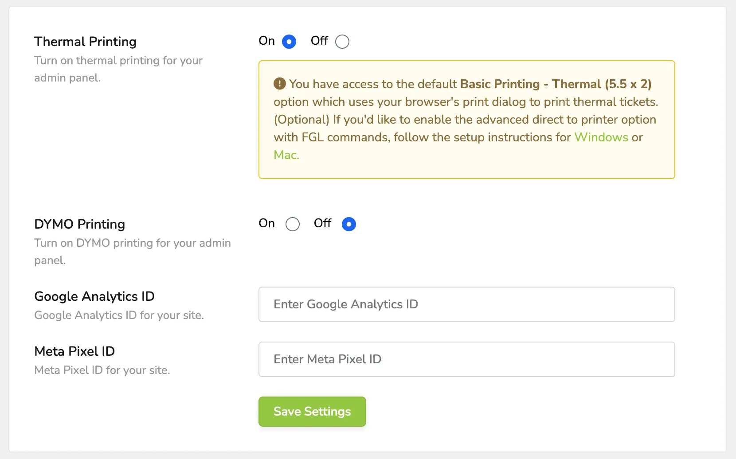This screenshot has width=736, height=459.
Task: Click bold Basic Printing - Thermal text
Action: (x=556, y=84)
